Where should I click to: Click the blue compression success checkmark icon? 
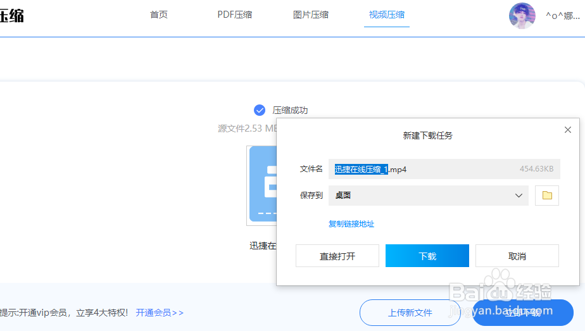pyautogui.click(x=260, y=110)
